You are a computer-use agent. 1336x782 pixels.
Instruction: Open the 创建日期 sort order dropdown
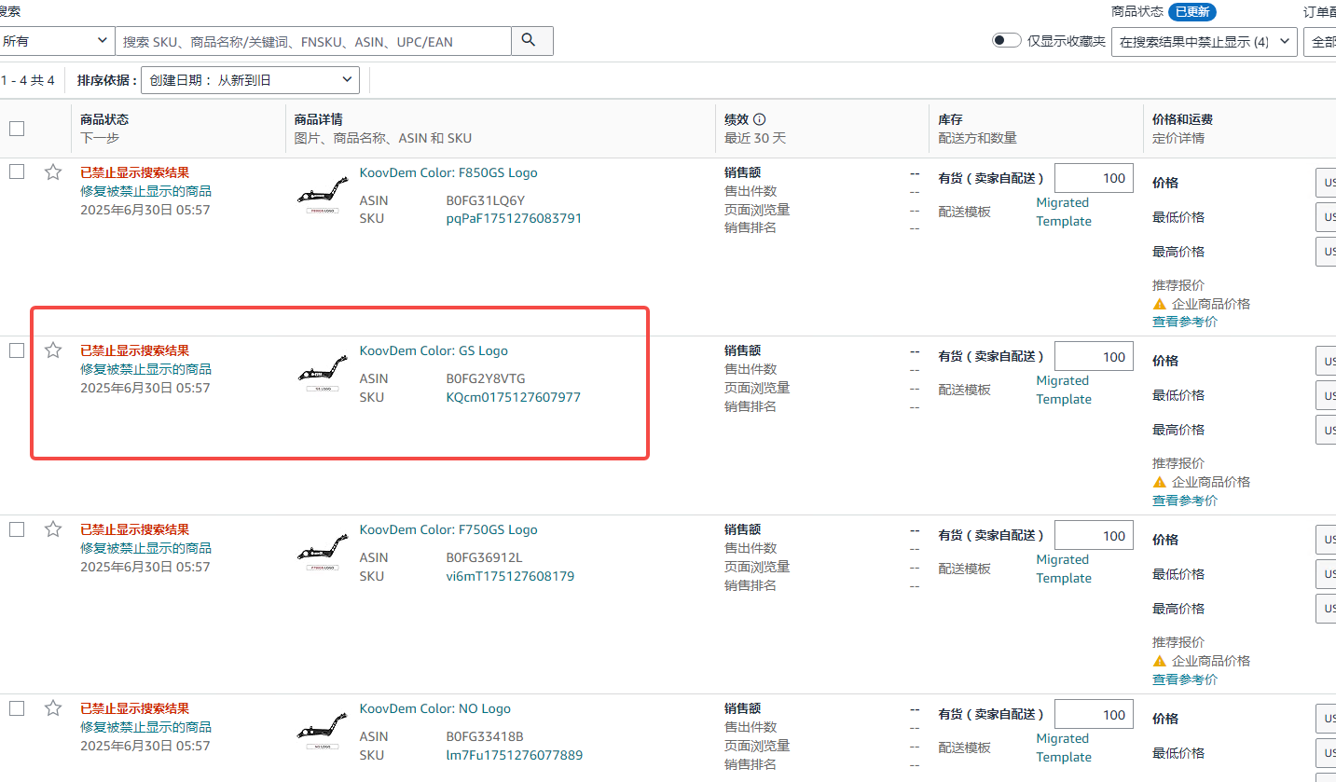click(250, 80)
